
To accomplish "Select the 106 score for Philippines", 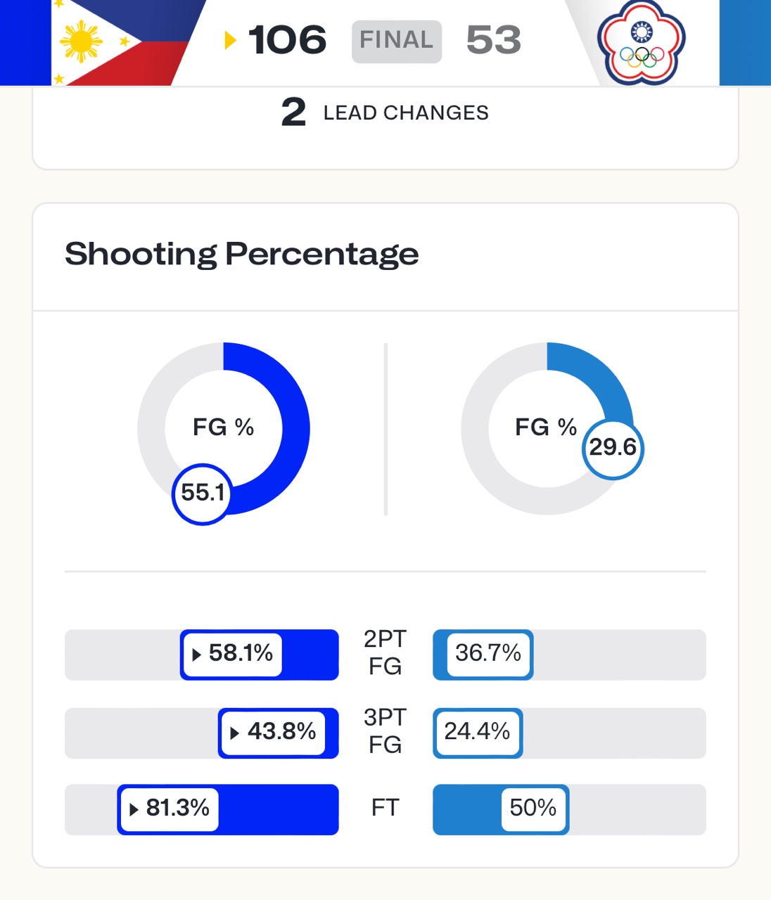I will point(288,40).
